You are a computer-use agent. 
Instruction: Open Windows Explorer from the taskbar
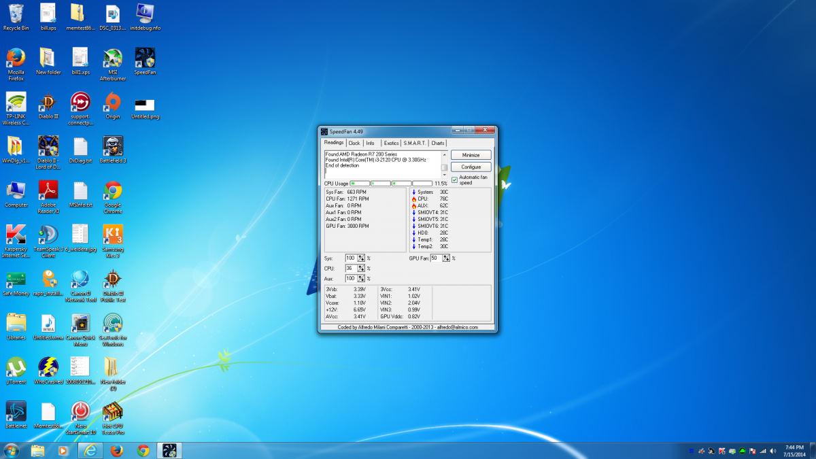[x=37, y=450]
